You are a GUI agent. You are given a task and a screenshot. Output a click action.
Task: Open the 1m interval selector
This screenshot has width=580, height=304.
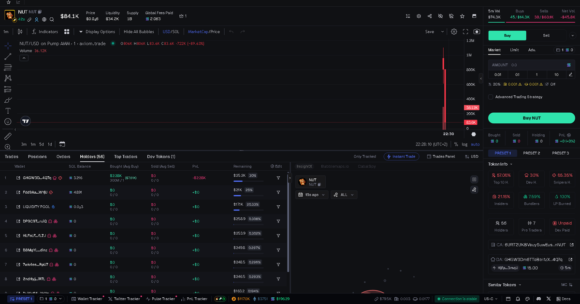tap(6, 32)
